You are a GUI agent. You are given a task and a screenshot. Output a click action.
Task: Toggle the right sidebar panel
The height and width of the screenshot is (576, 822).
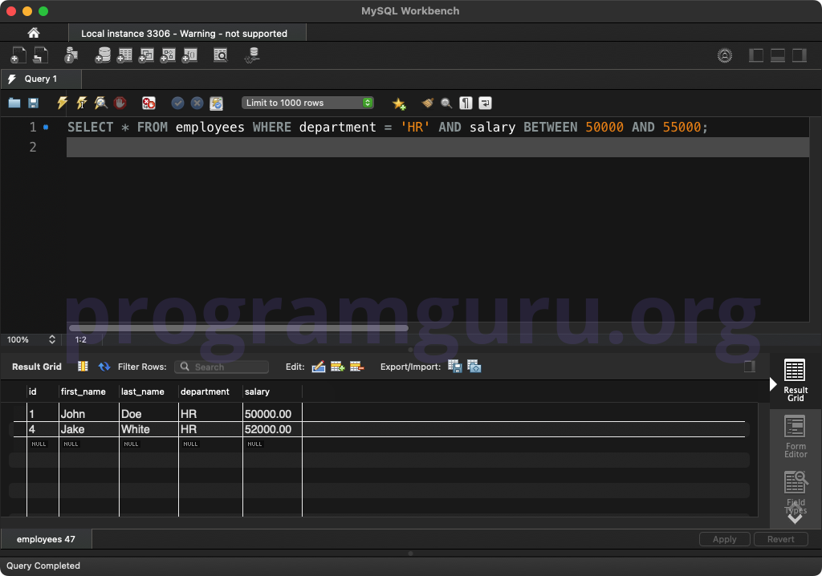799,55
